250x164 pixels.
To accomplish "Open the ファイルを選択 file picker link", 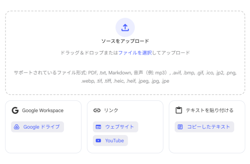I will coord(135,53).
